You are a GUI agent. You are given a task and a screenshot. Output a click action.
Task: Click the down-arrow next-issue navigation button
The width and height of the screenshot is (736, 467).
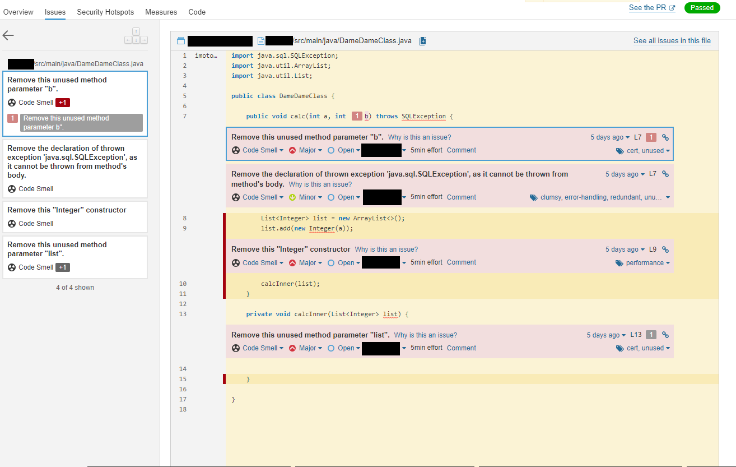136,40
